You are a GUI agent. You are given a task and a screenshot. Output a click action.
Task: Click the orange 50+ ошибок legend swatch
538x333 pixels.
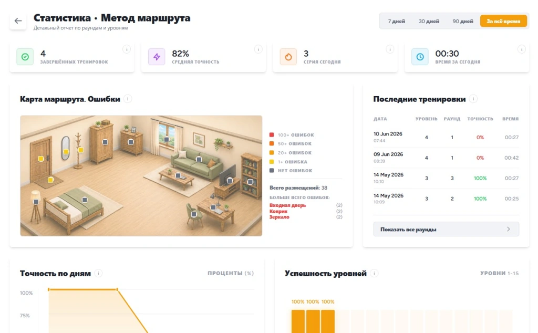pyautogui.click(x=272, y=144)
